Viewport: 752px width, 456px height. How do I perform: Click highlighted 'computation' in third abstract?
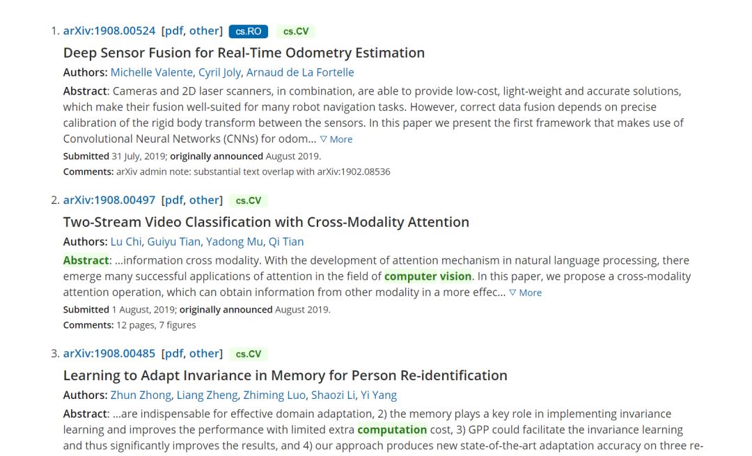point(392,430)
